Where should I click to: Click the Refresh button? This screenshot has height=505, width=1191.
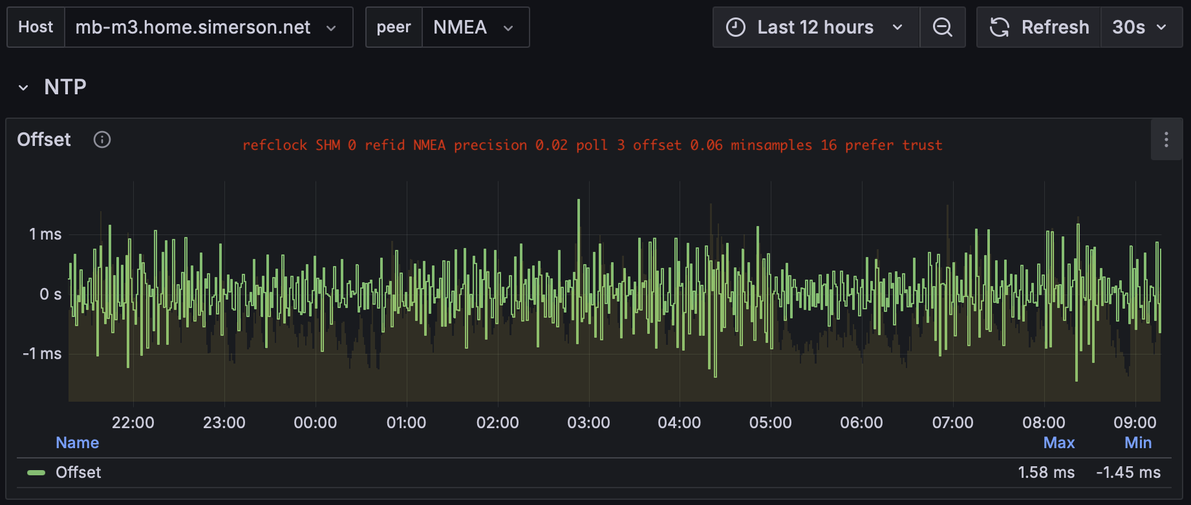tap(1039, 27)
